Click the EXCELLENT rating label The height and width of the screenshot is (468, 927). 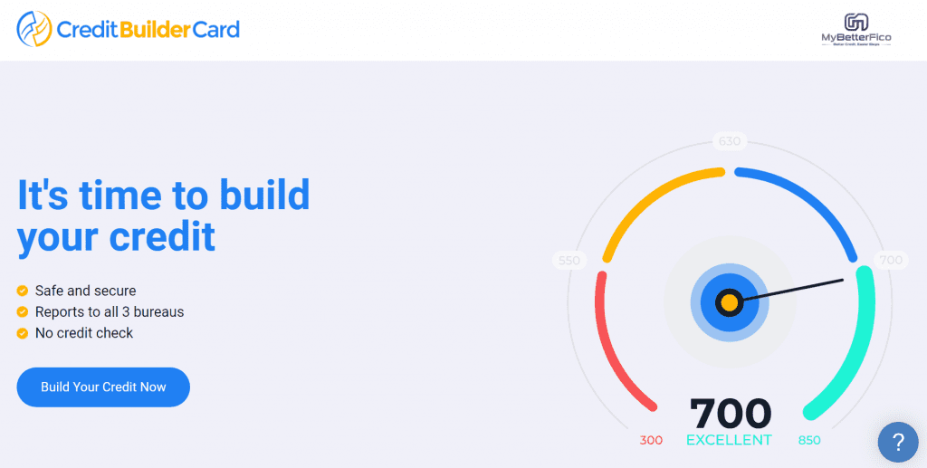729,441
